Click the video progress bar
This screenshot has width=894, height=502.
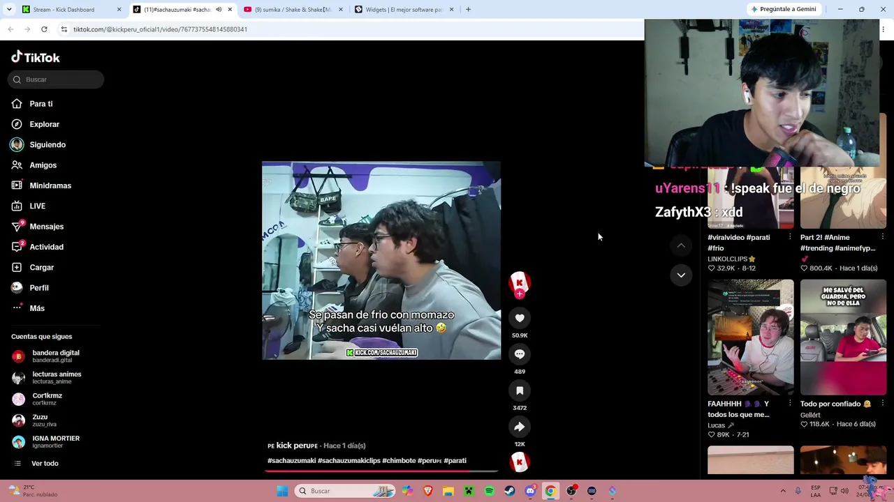coord(381,471)
